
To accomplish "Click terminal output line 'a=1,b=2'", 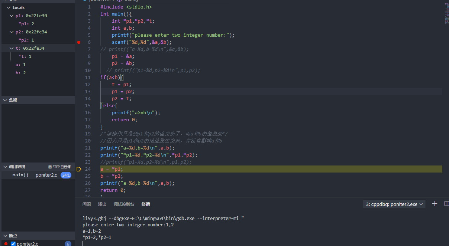I will point(92,231).
